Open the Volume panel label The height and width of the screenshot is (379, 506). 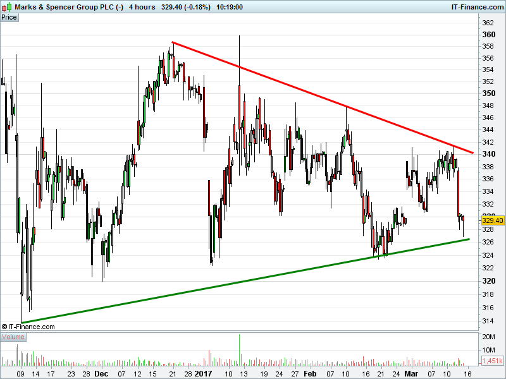pos(13,337)
